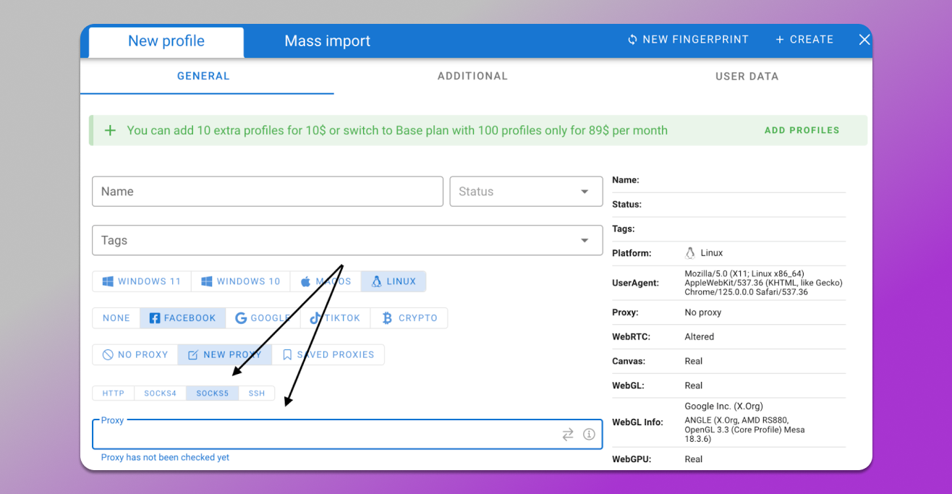Click the swap icon in the Proxy field
This screenshot has width=952, height=494.
568,434
